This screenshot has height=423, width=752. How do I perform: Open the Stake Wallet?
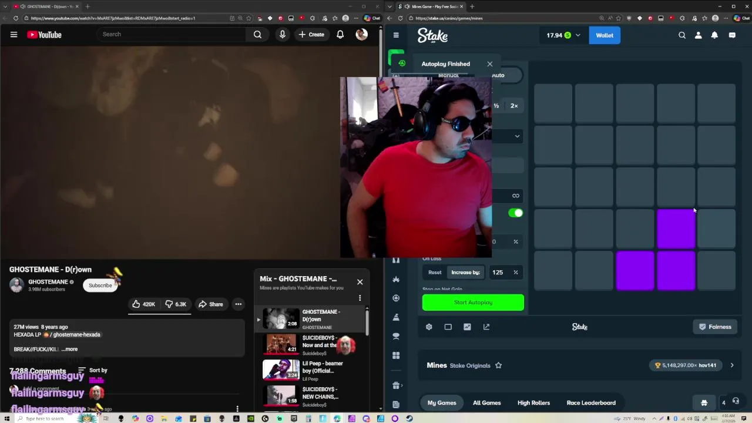[605, 35]
